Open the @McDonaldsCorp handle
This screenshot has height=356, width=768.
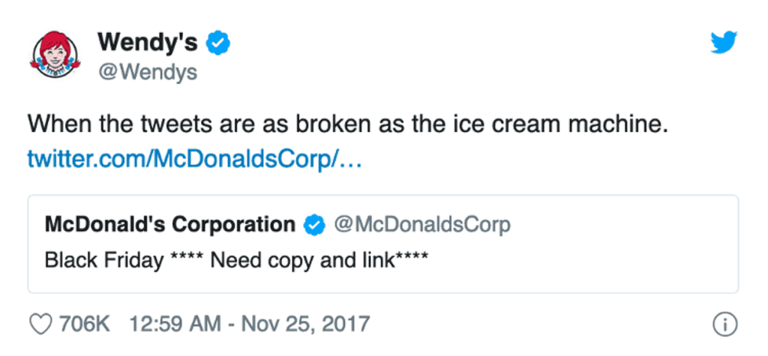tap(421, 224)
